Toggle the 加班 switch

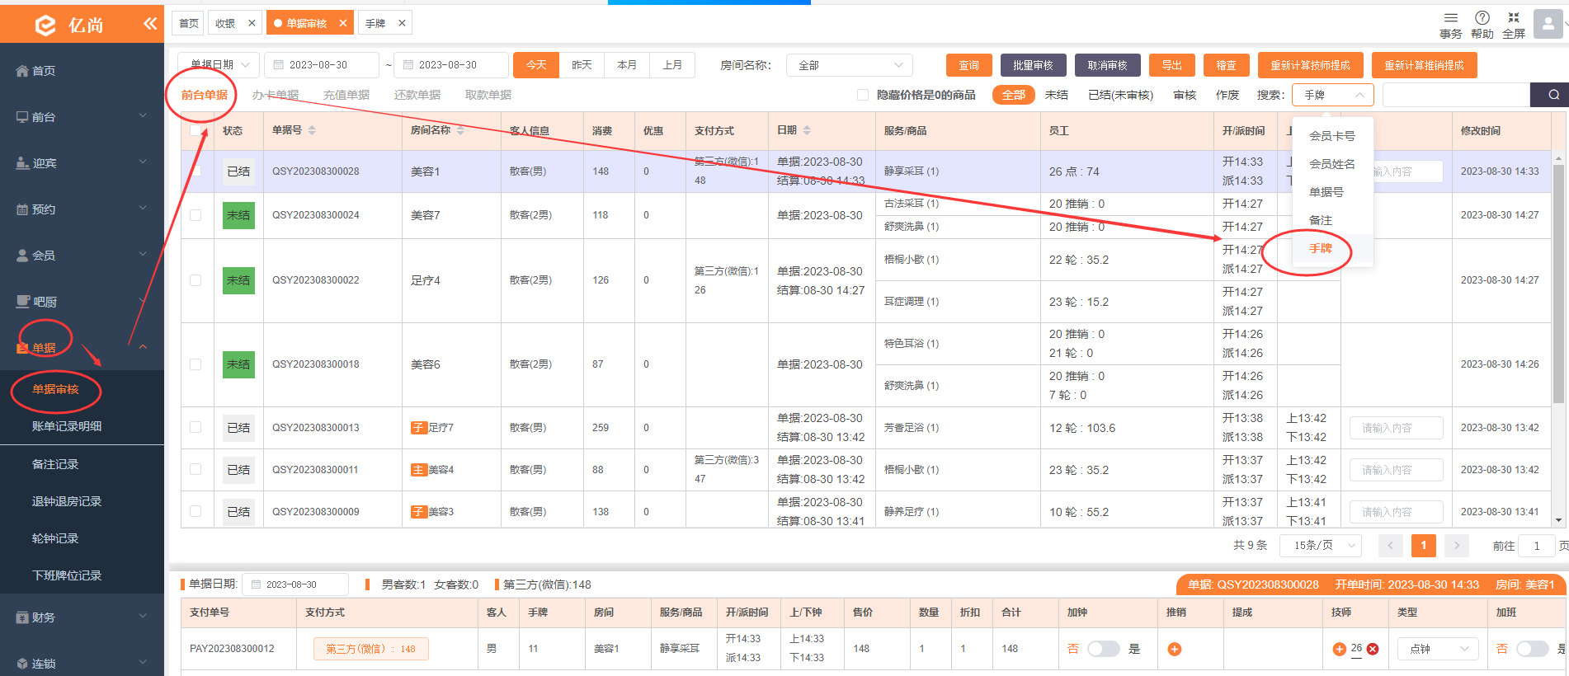[1533, 649]
